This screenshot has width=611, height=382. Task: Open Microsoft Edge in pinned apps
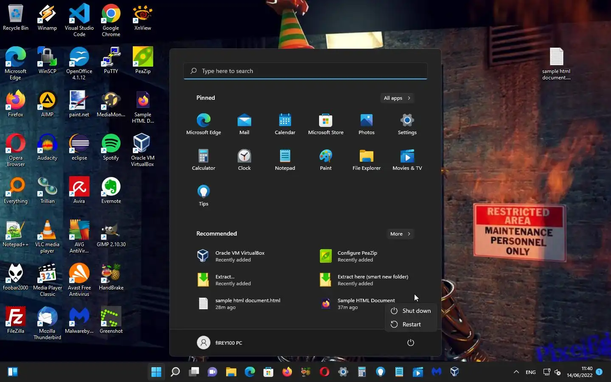click(x=204, y=124)
